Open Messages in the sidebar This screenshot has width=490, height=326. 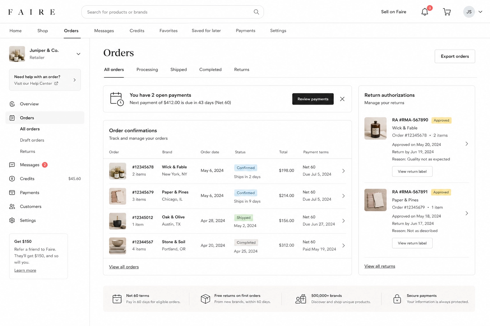(29, 165)
